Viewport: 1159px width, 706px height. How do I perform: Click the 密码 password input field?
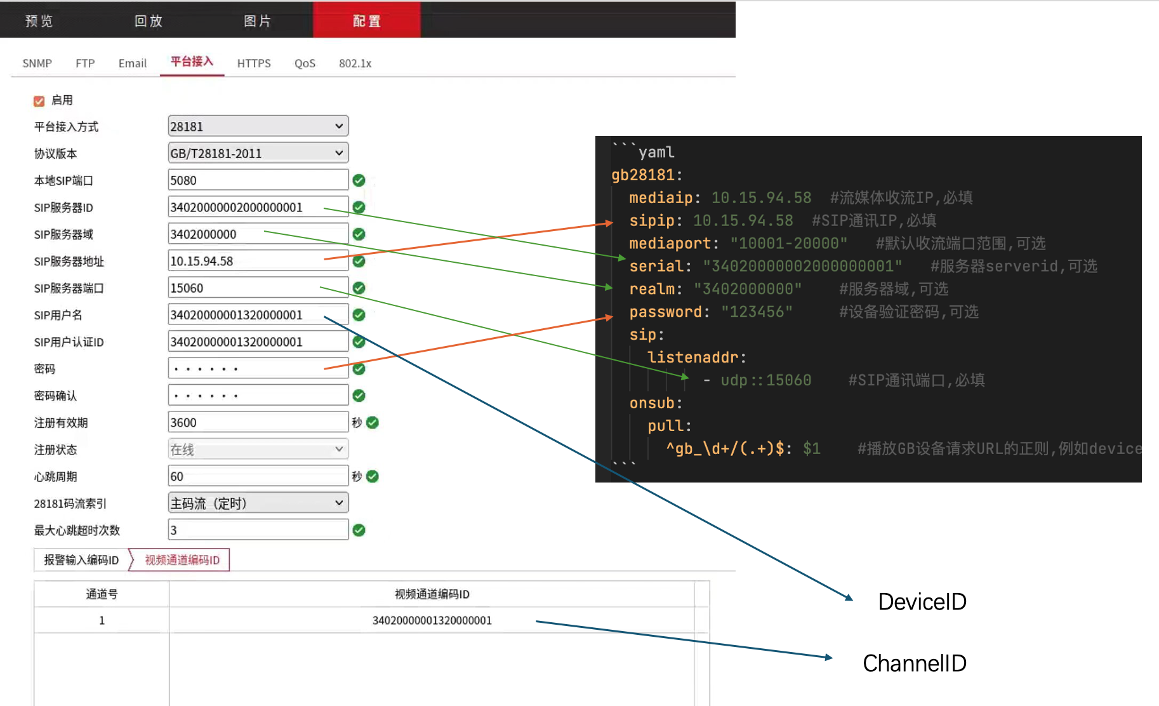[258, 369]
